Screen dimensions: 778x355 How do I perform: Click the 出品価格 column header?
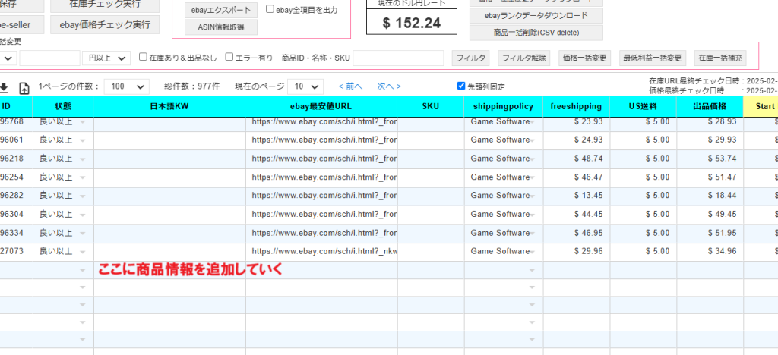click(710, 106)
